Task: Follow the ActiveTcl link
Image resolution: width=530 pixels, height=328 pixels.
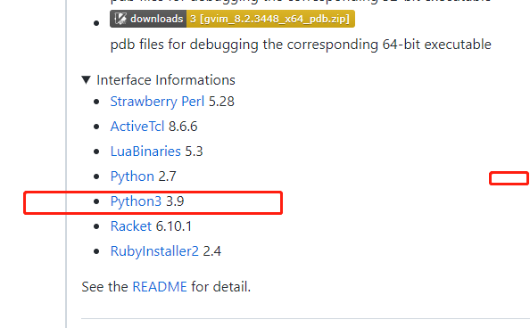Action: point(137,127)
